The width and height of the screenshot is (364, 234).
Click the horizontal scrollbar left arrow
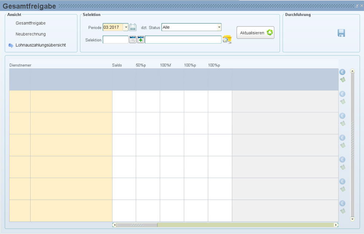[x=114, y=225]
